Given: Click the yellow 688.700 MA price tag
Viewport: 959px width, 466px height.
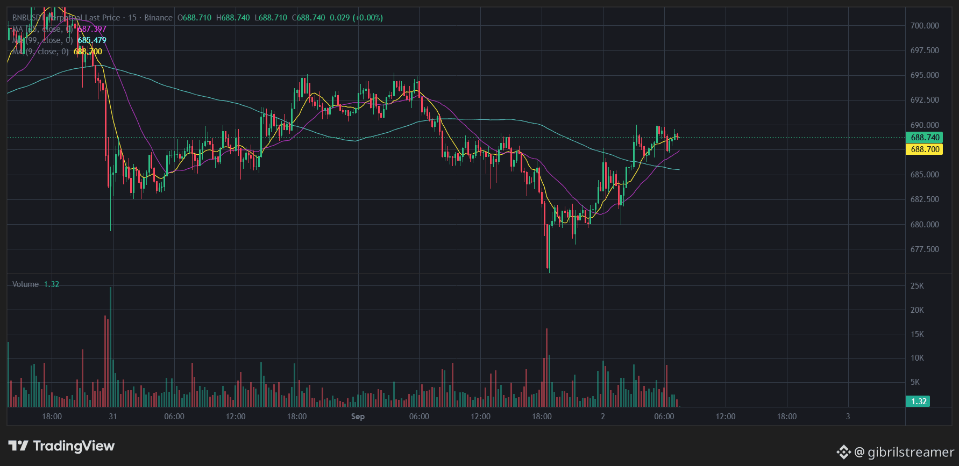Looking at the screenshot, I should (x=925, y=149).
